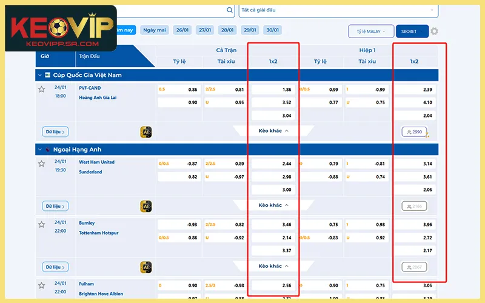Open the Tỷ lệ MALAY dropdown
Screen dimensions: 485x303
tap(371, 32)
